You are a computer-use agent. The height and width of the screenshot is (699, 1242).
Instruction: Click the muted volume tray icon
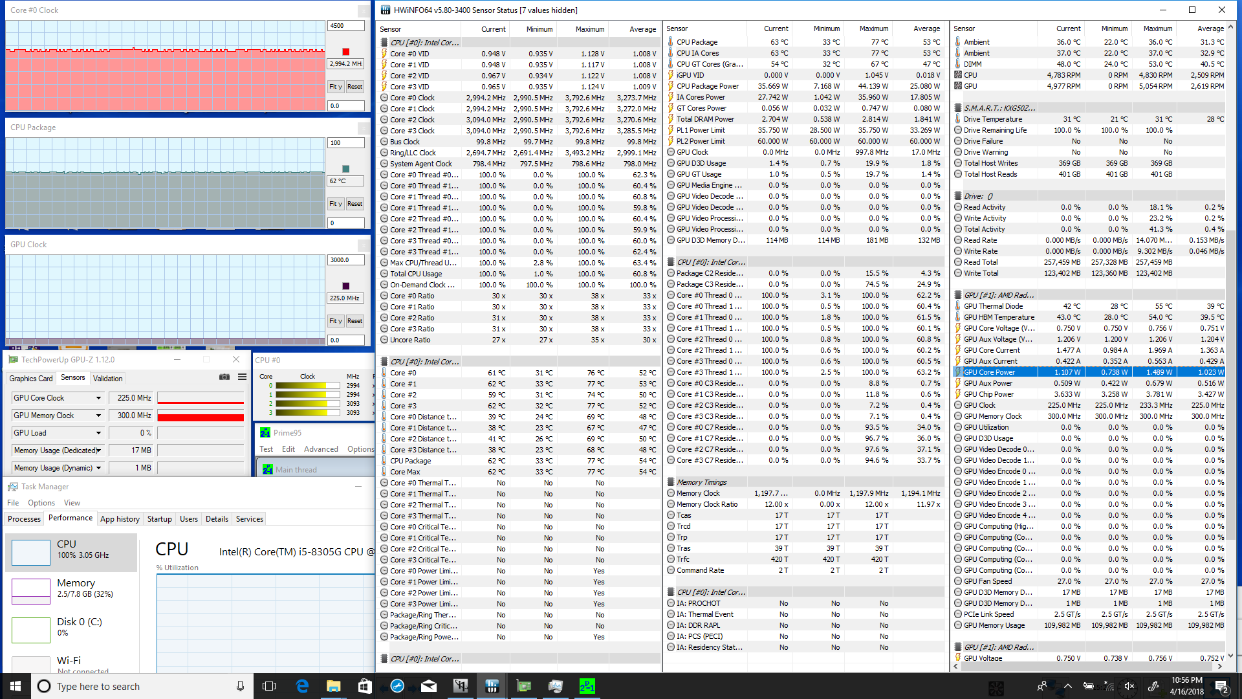pyautogui.click(x=1129, y=686)
